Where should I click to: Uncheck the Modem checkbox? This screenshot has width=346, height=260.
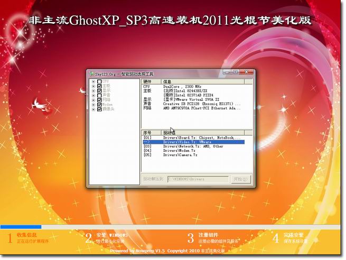coord(99,104)
